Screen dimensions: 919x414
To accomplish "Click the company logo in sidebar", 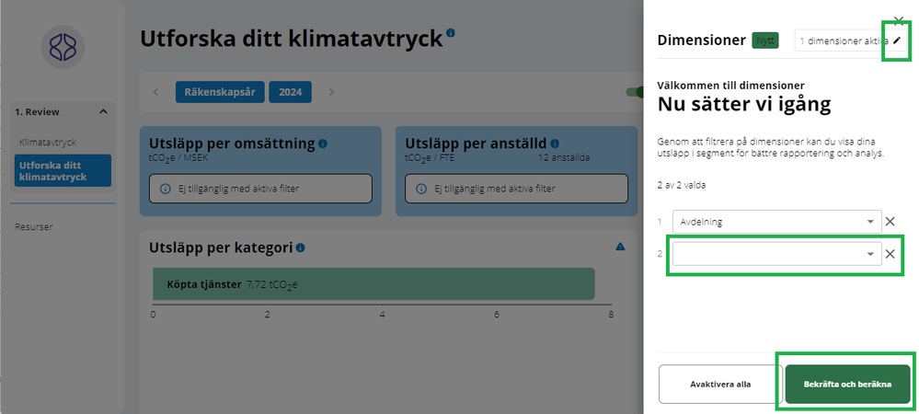I will point(63,47).
